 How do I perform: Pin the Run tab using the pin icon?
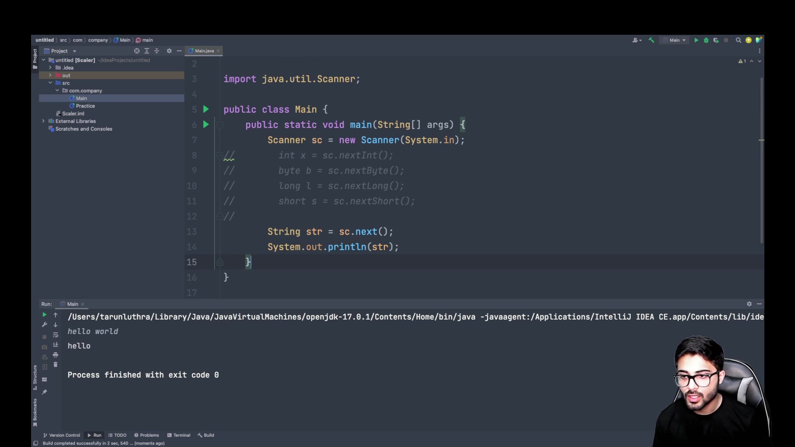point(45,391)
